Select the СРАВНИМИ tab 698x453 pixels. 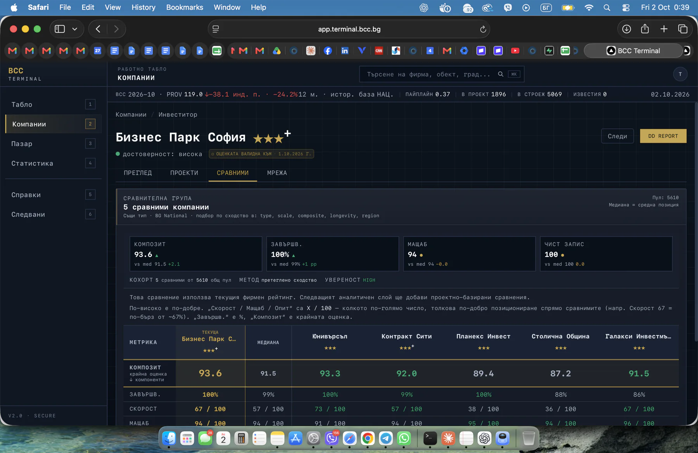233,173
